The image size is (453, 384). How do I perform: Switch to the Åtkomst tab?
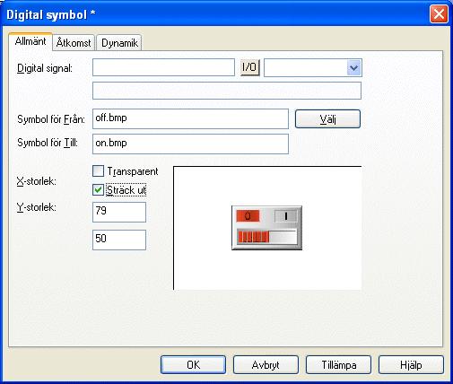tap(74, 43)
